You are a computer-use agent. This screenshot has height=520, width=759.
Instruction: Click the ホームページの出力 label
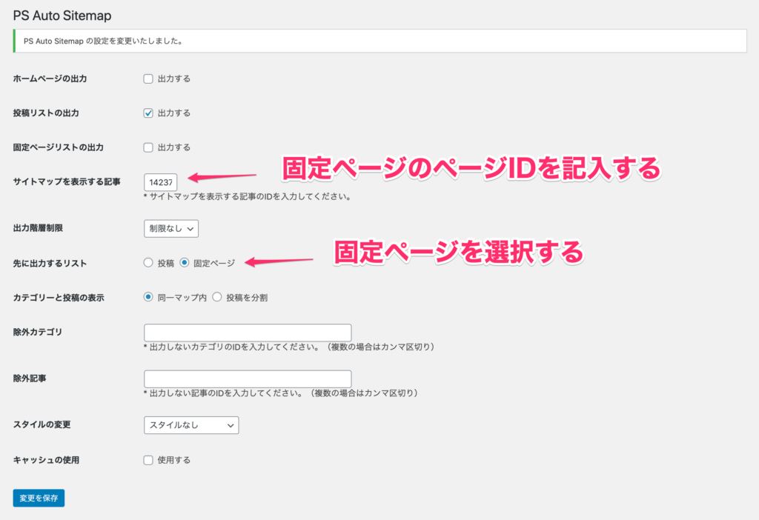point(50,79)
